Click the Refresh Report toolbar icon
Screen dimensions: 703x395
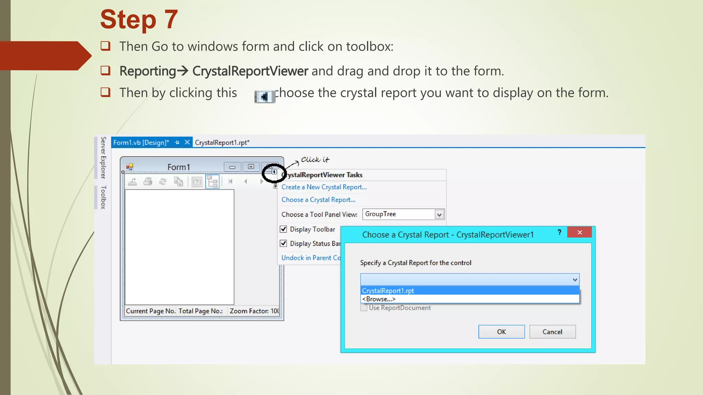tap(163, 182)
